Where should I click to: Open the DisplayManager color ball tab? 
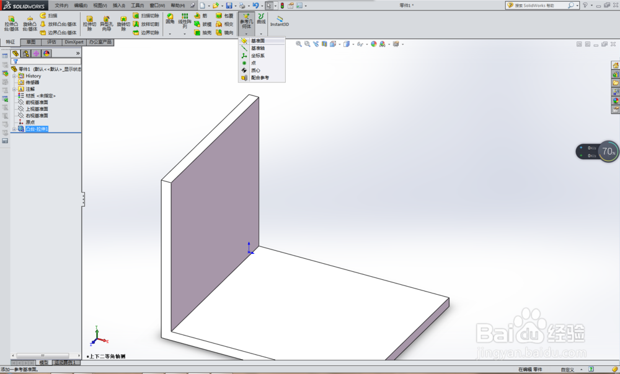[x=46, y=53]
